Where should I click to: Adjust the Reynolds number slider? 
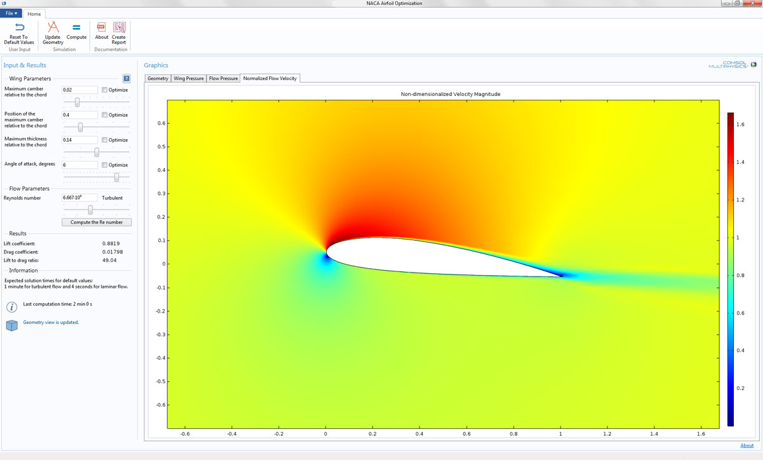click(90, 209)
